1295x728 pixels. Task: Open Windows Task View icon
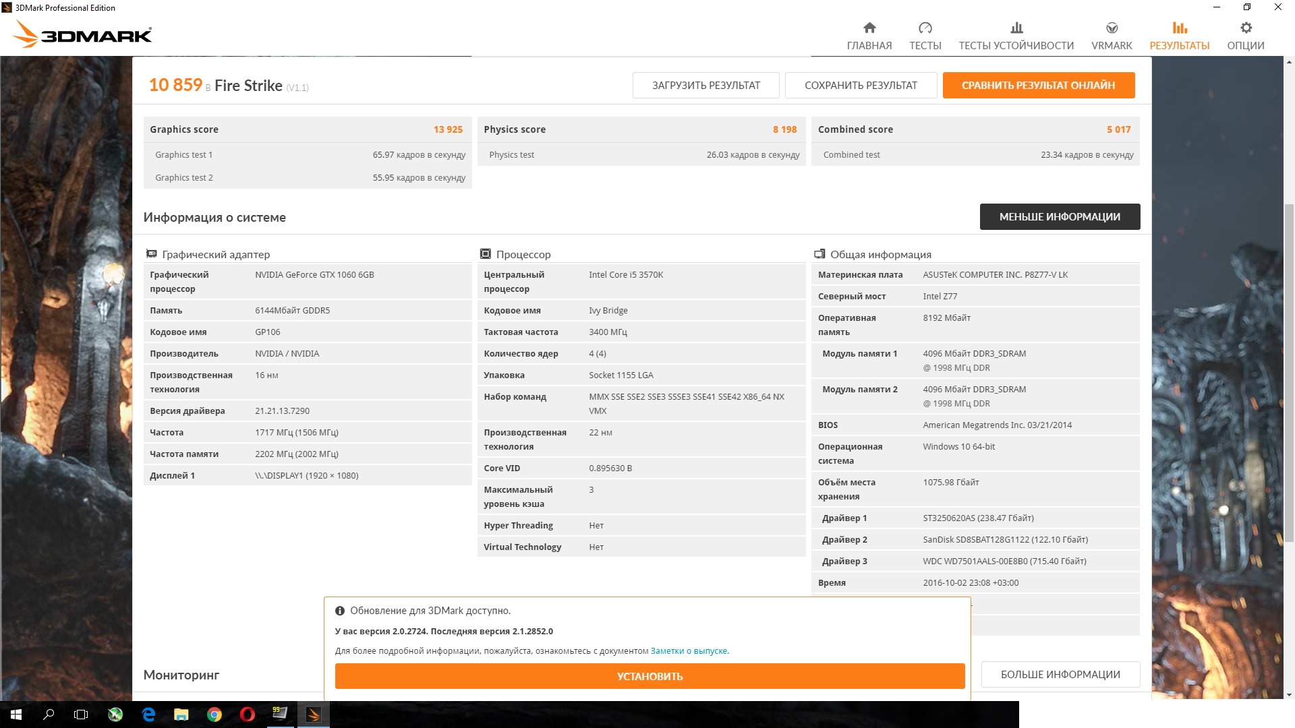(x=81, y=715)
